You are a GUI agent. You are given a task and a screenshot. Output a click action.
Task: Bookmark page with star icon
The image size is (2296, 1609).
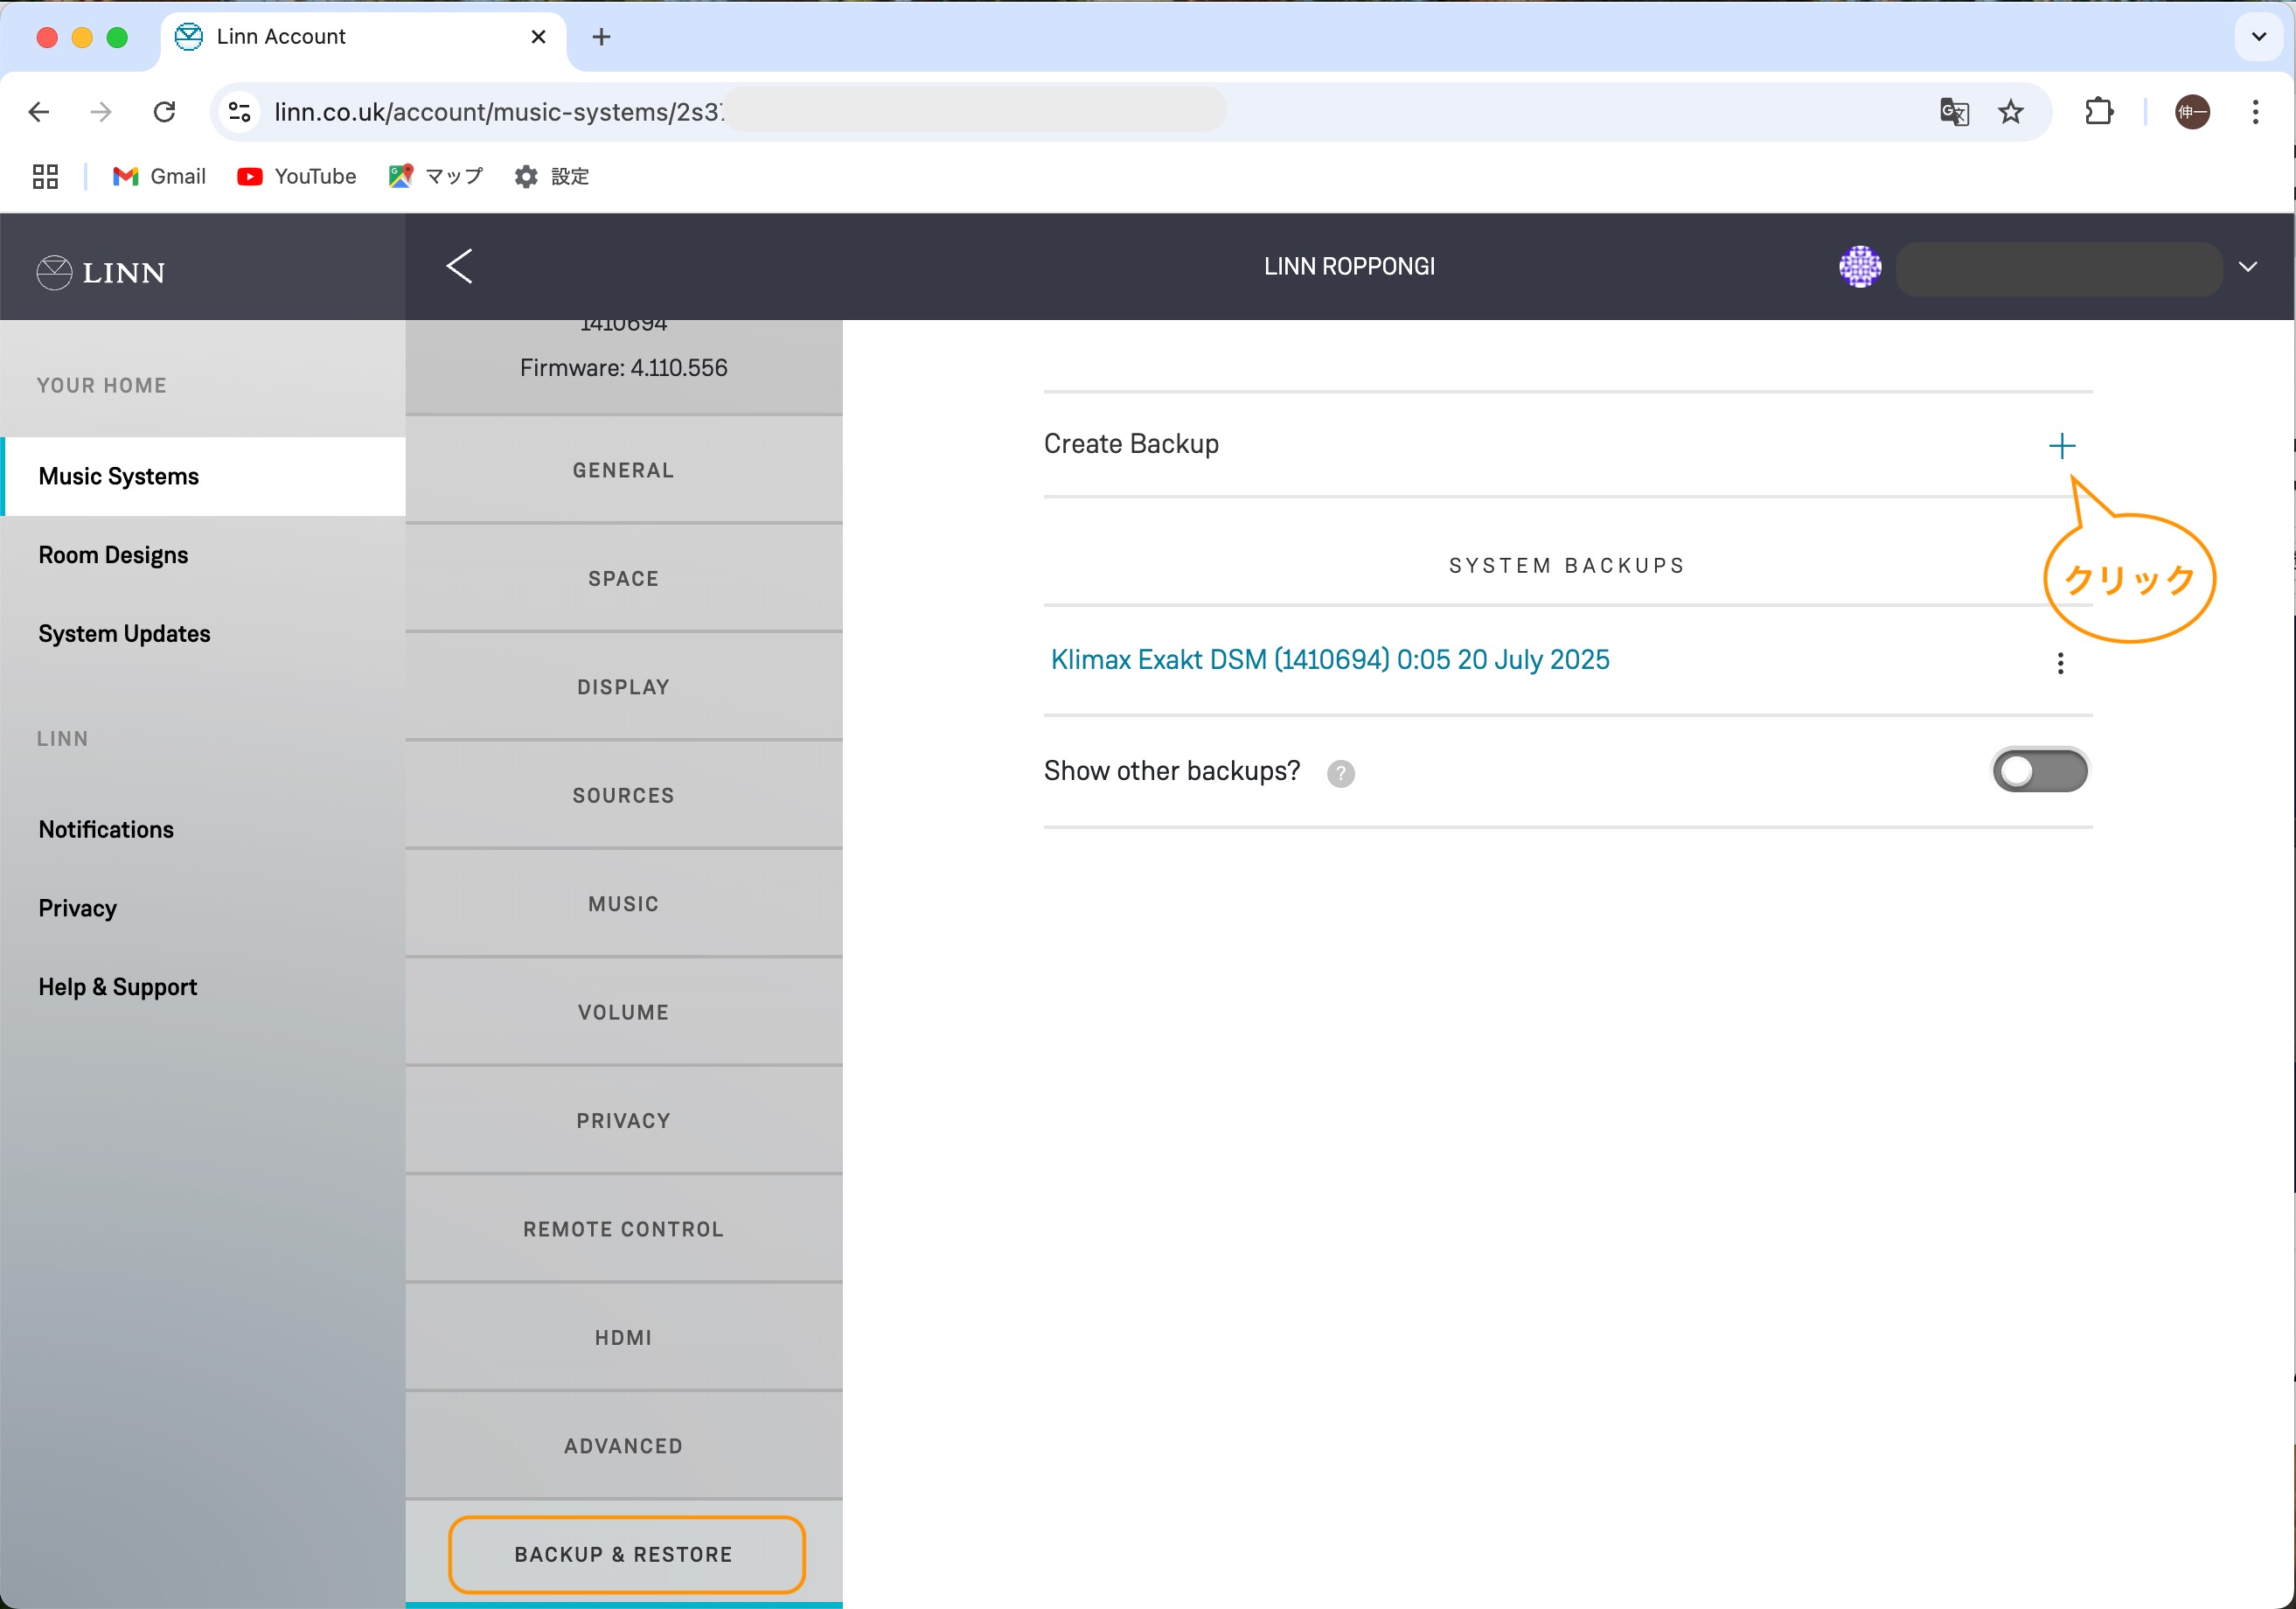click(2010, 112)
